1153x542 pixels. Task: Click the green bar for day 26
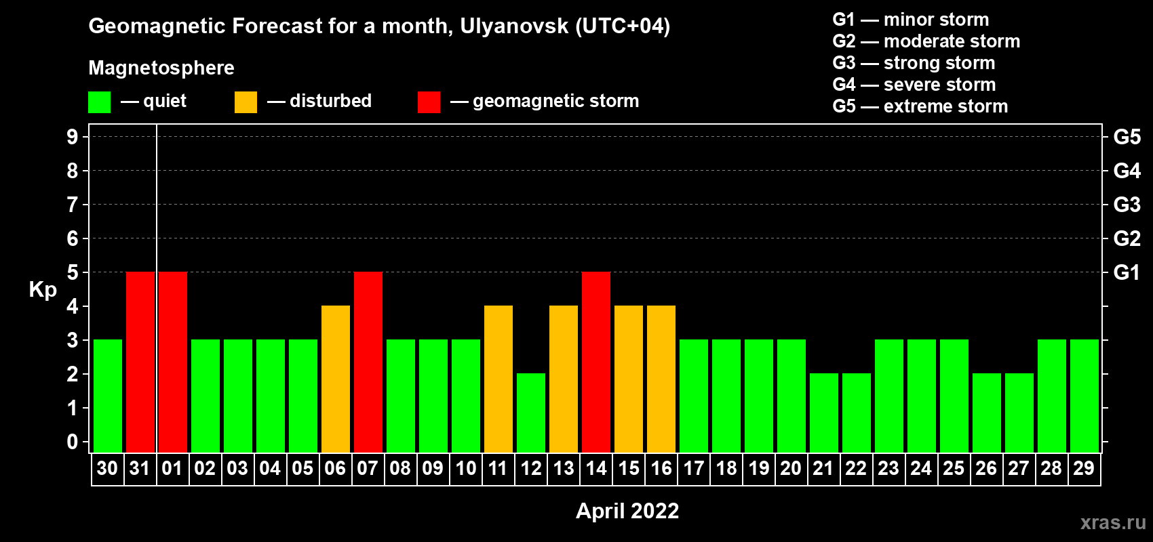pyautogui.click(x=987, y=413)
